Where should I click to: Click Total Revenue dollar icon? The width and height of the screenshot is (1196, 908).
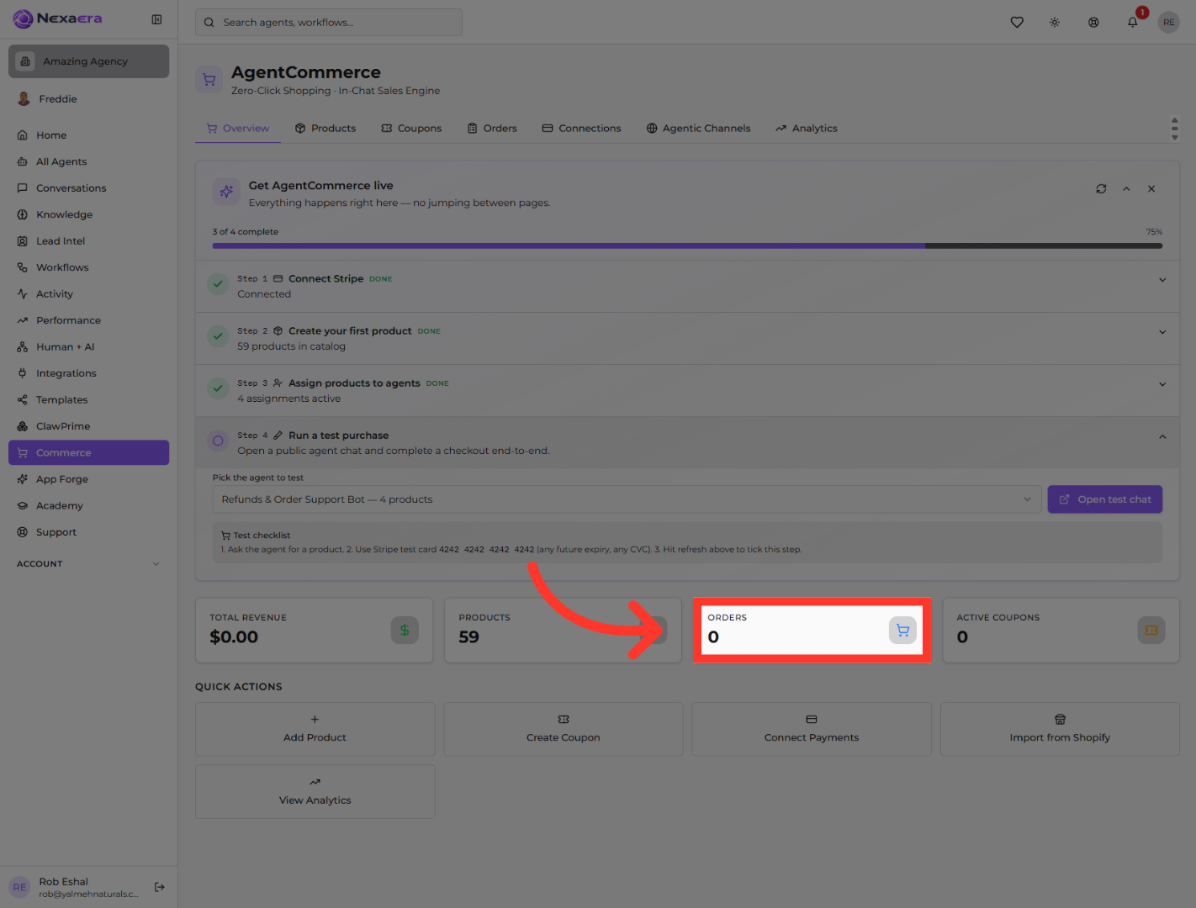(x=405, y=631)
